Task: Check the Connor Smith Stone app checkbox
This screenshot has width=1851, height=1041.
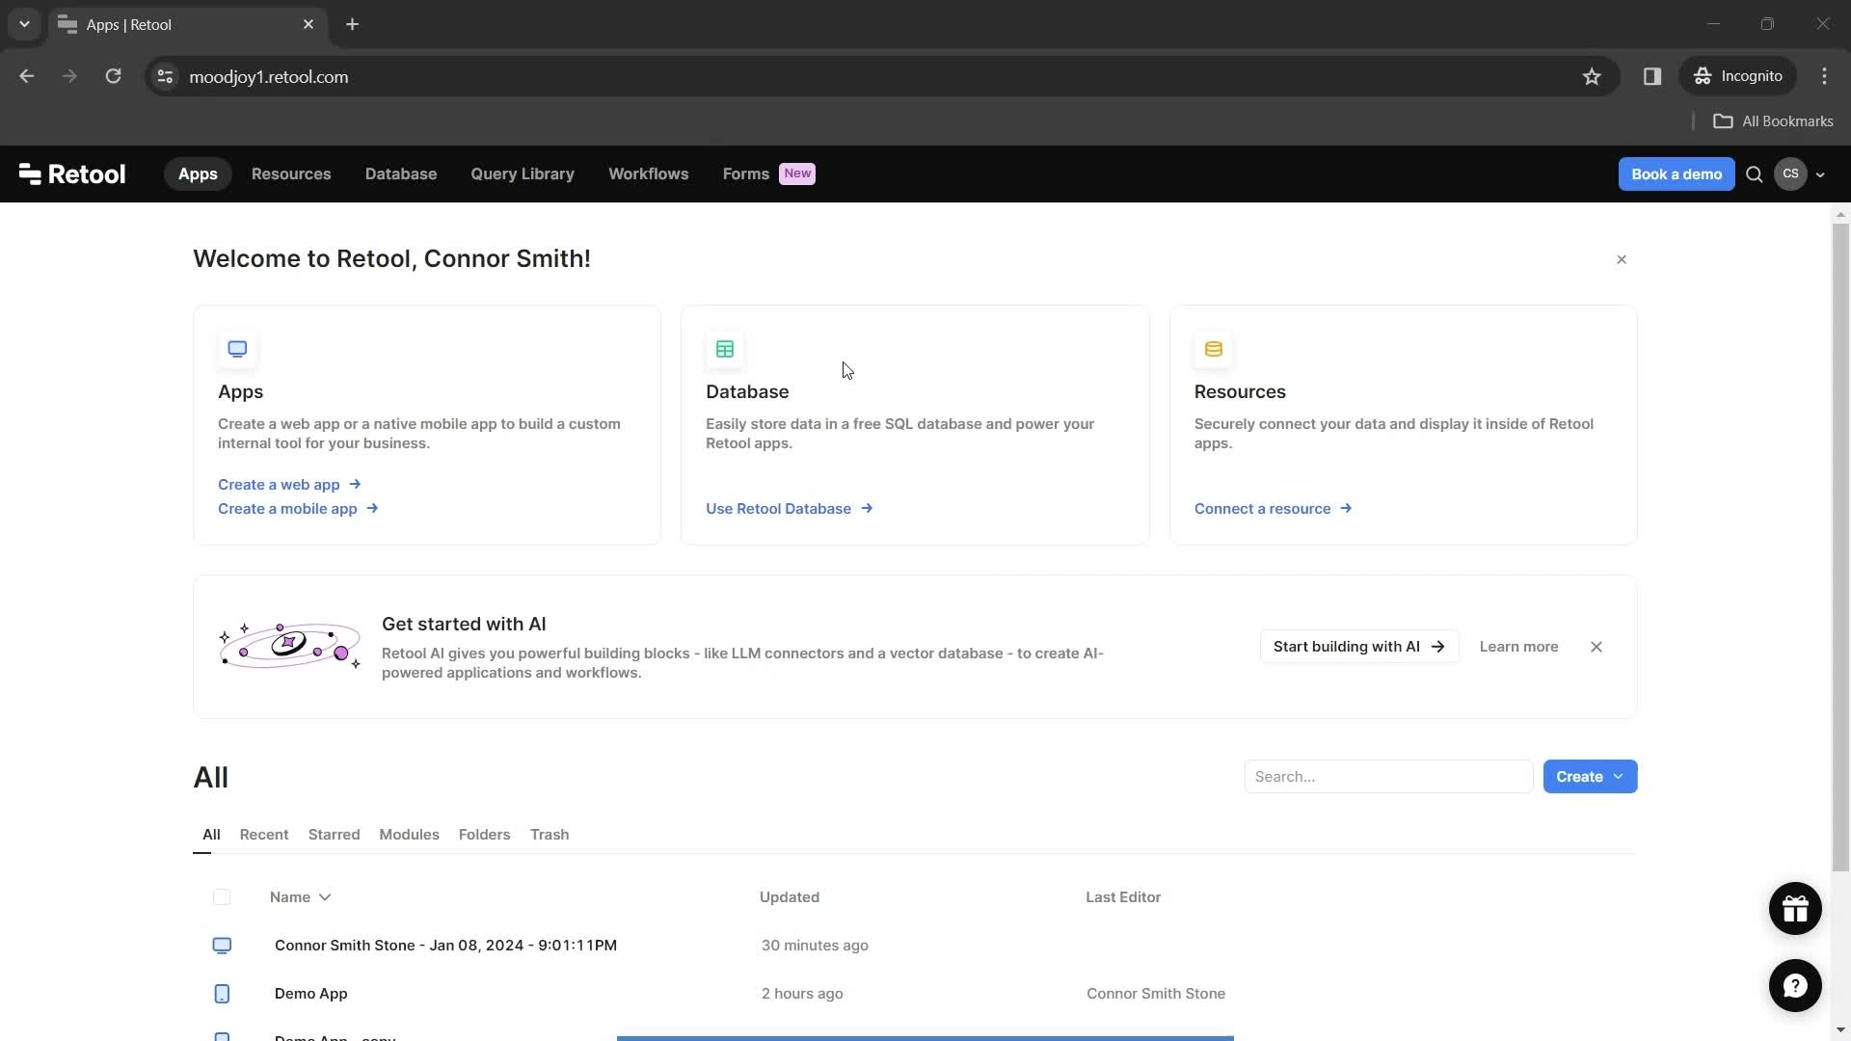Action: tap(221, 945)
